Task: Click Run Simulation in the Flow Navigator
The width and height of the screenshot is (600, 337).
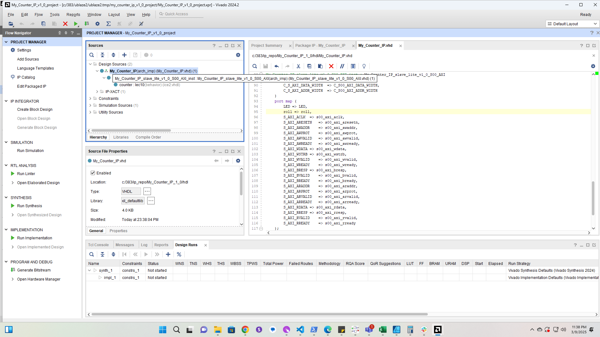Action: coord(30,150)
